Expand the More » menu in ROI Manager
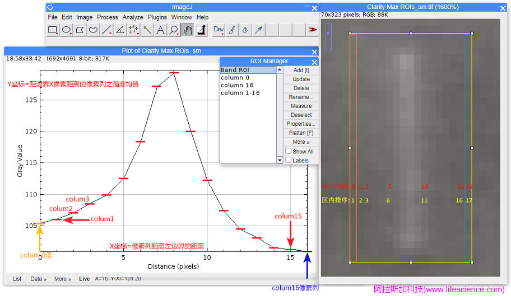511x300 pixels. click(x=301, y=142)
